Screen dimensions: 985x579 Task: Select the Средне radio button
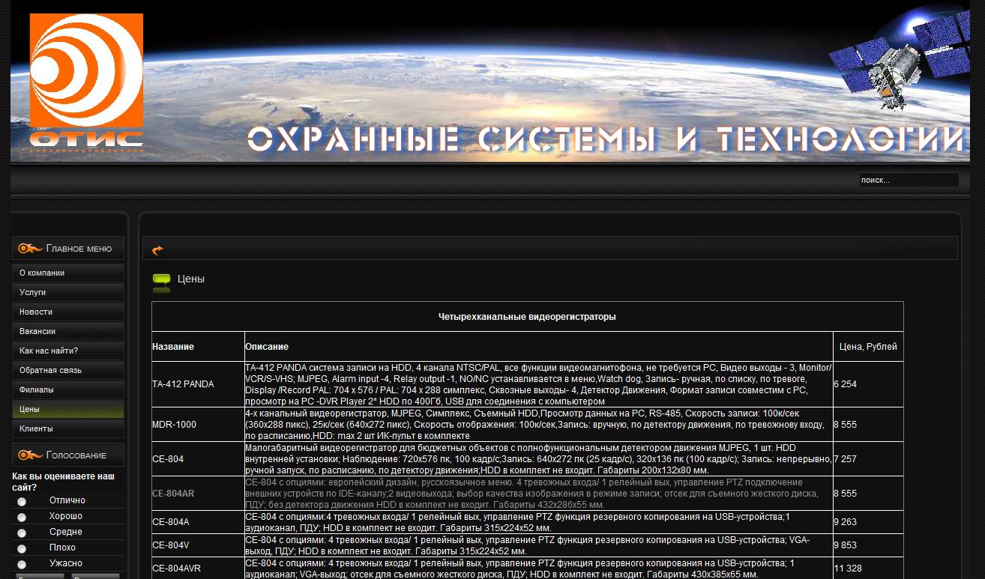pos(22,533)
